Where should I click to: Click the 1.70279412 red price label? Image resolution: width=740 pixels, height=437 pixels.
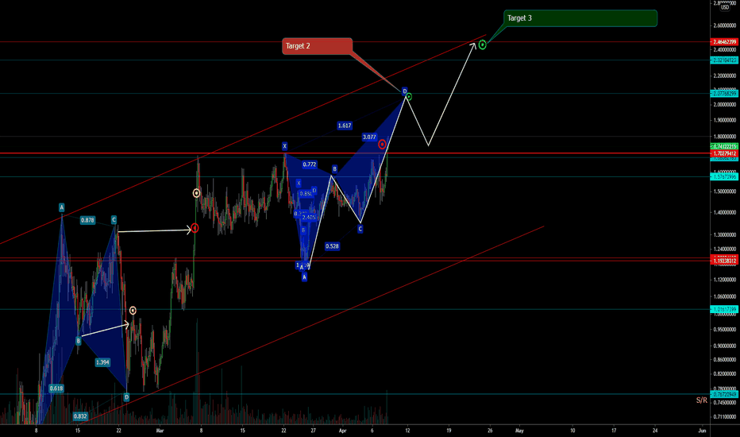(x=724, y=153)
